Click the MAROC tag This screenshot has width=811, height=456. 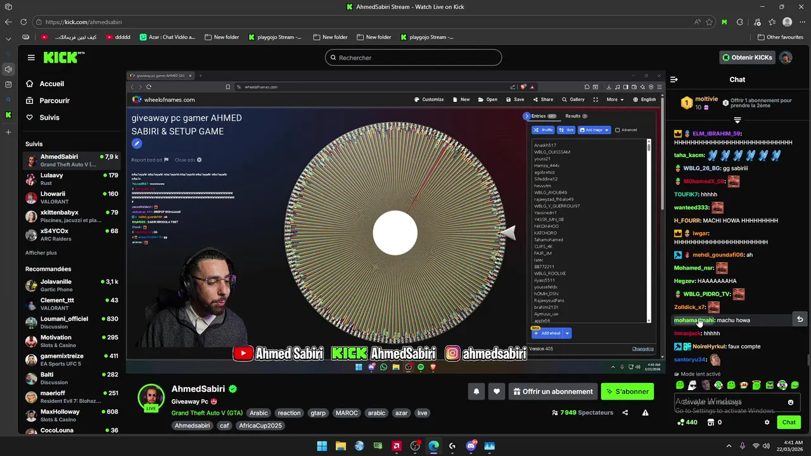point(347,413)
